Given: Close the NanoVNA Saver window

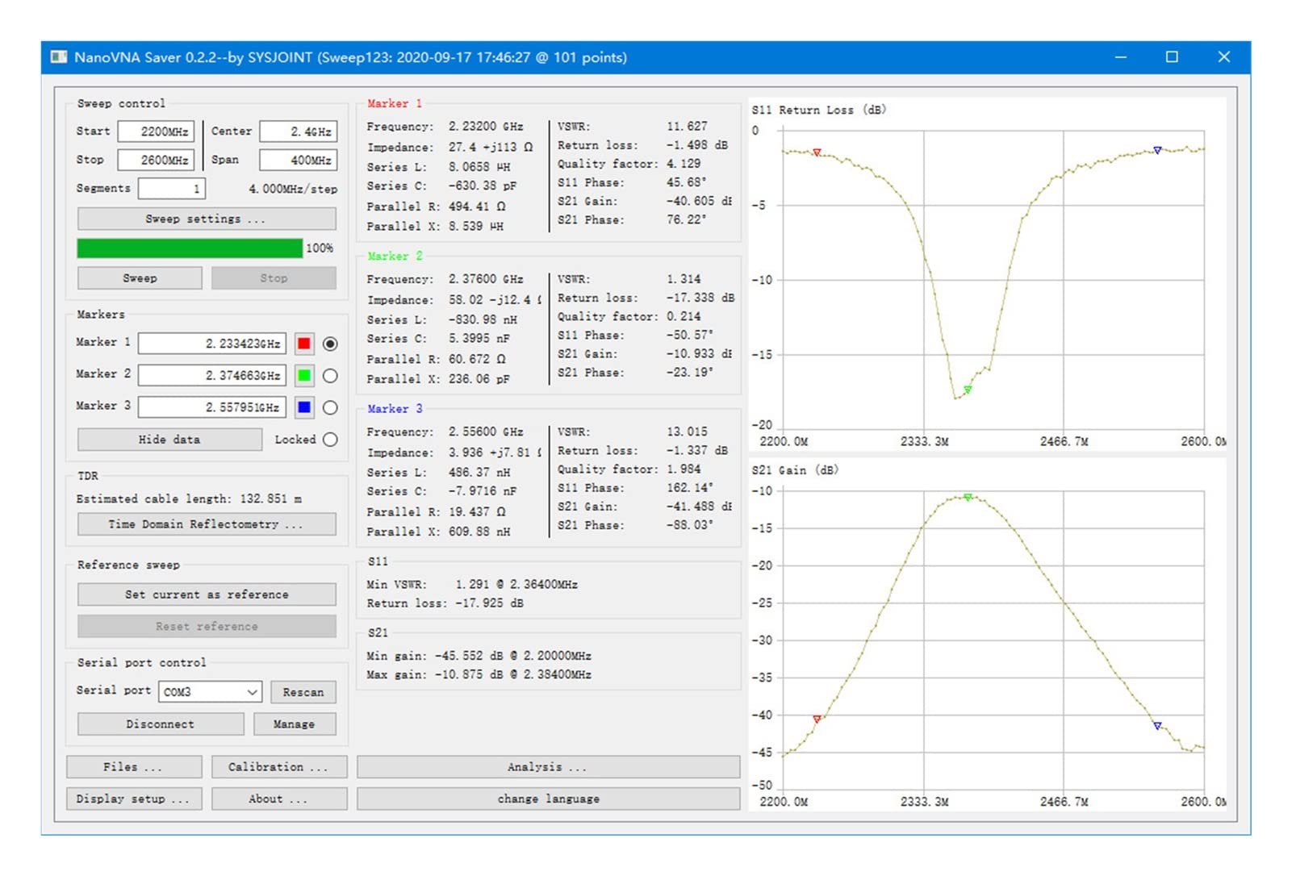Looking at the screenshot, I should pos(1224,57).
